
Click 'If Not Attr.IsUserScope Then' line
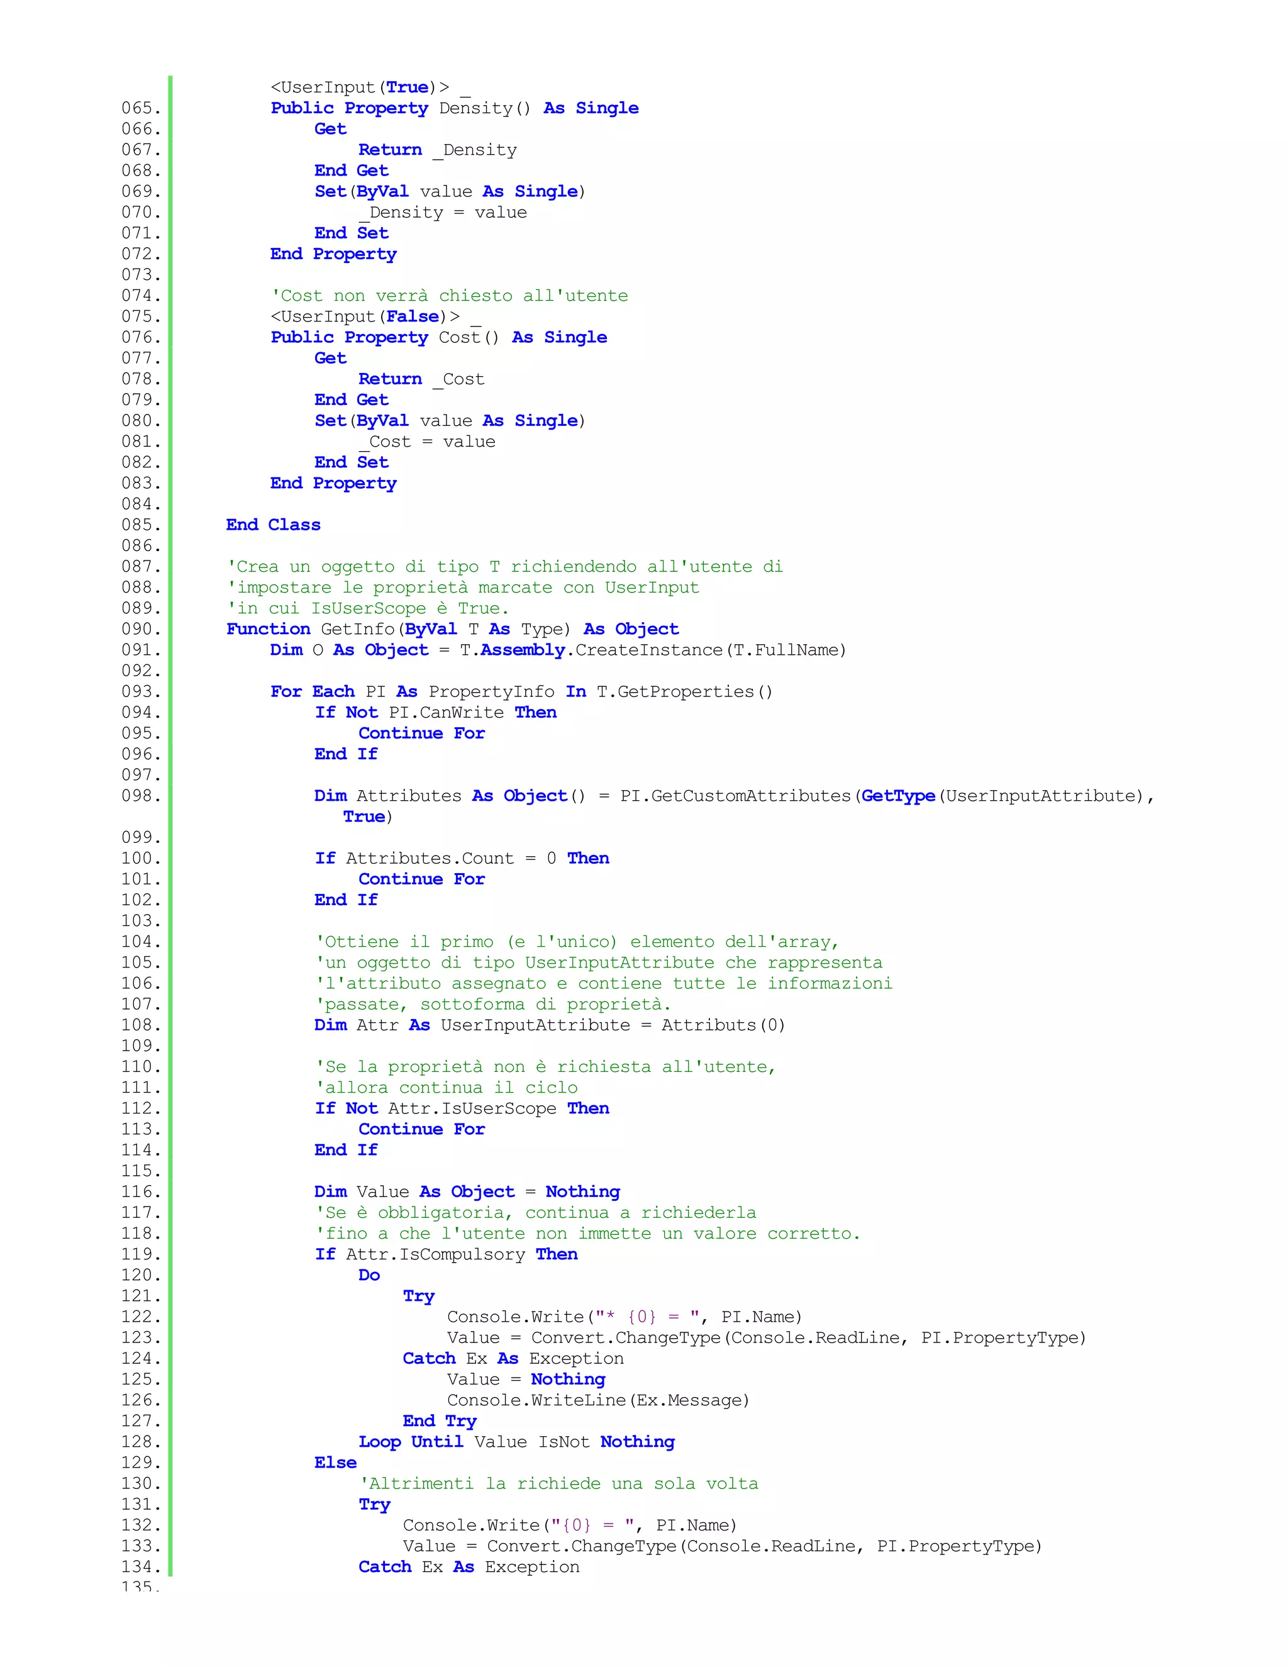click(x=462, y=1108)
